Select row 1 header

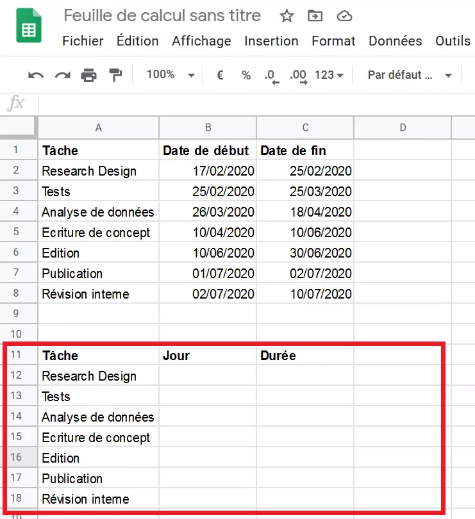coord(19,149)
